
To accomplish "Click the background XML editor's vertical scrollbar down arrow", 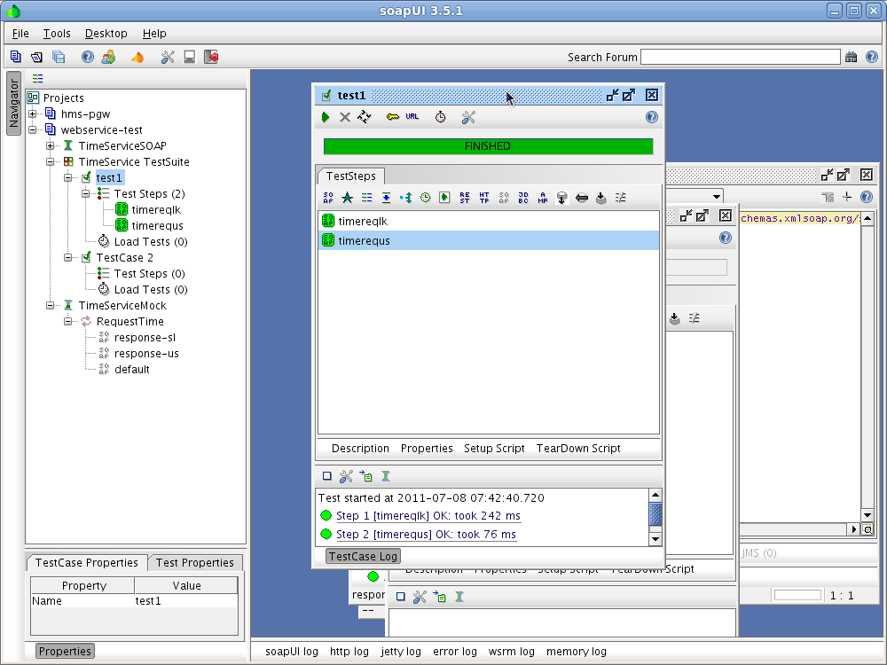I will point(867,515).
